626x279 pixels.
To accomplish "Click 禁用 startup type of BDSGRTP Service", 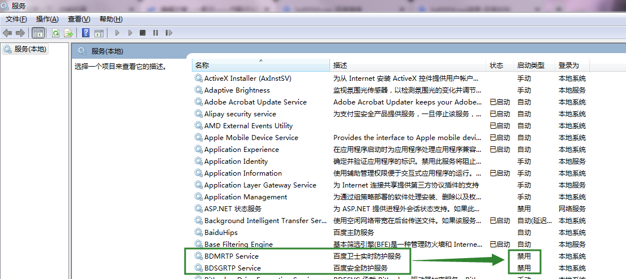I will [x=524, y=268].
